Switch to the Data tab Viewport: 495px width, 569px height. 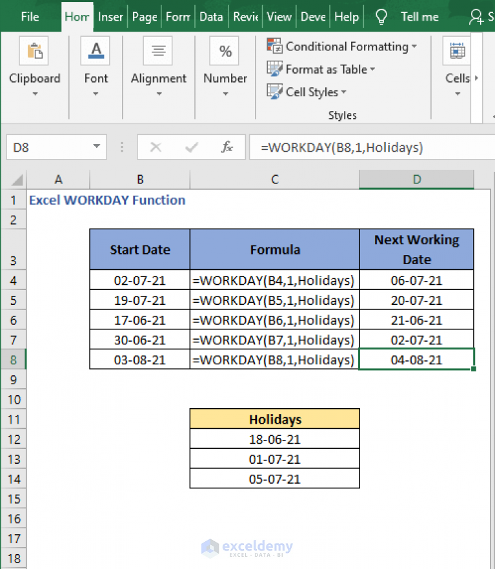(x=212, y=17)
